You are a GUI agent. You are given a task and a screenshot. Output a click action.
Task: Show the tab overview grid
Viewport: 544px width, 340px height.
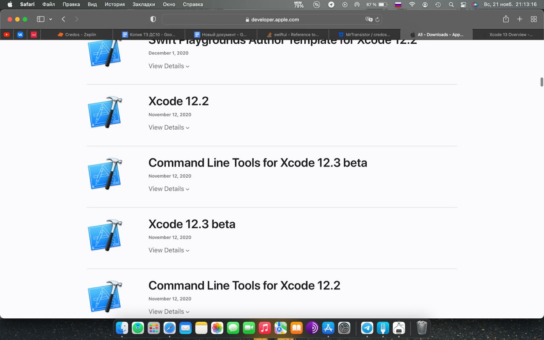point(534,19)
